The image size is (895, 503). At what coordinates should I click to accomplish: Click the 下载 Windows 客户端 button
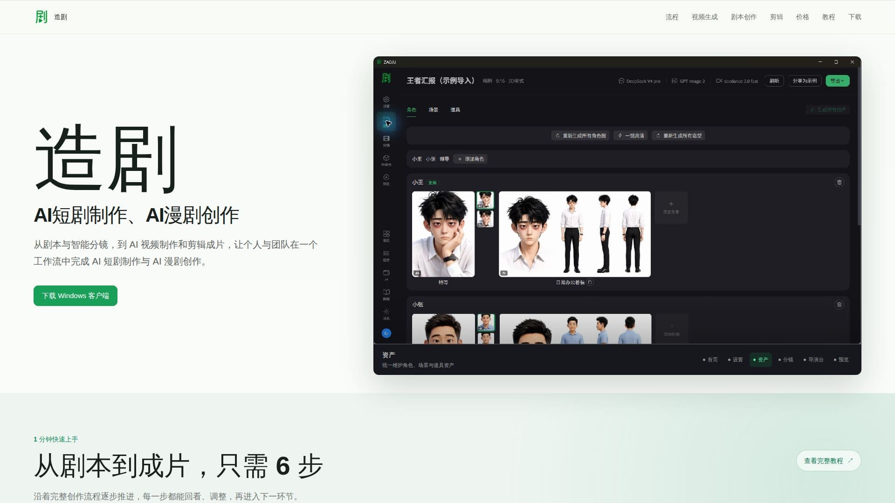coord(76,296)
